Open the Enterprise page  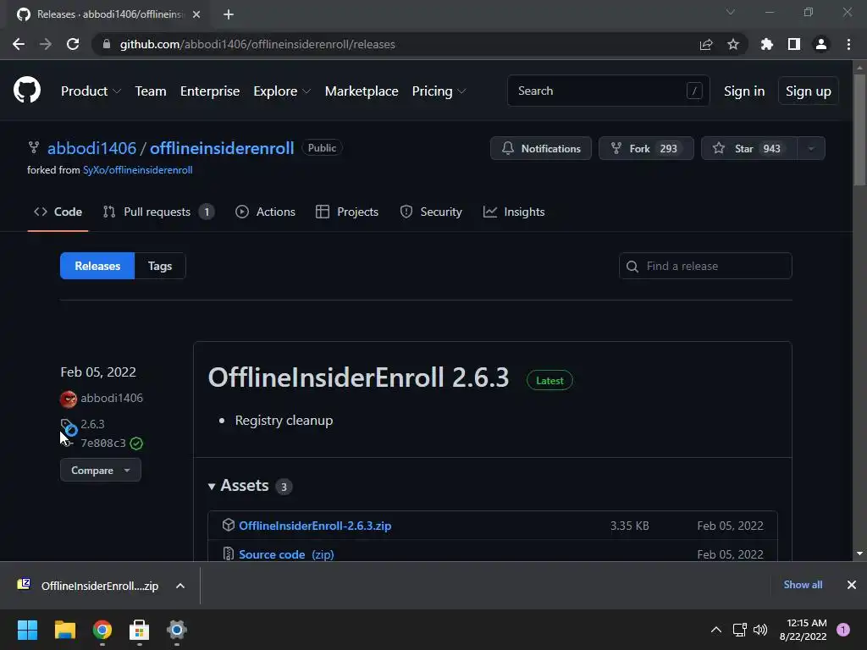pos(210,91)
